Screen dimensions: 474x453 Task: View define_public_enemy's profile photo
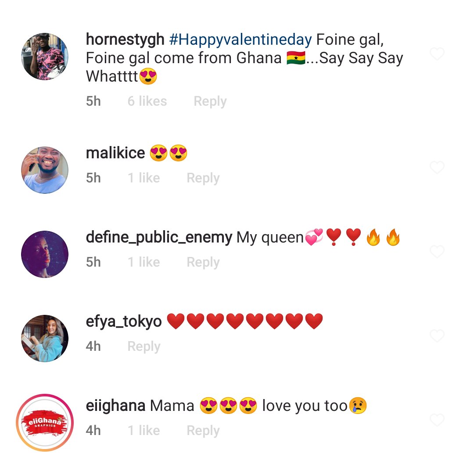pos(45,254)
